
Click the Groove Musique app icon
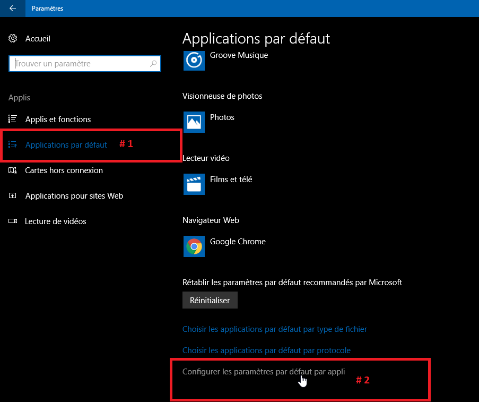coord(194,60)
